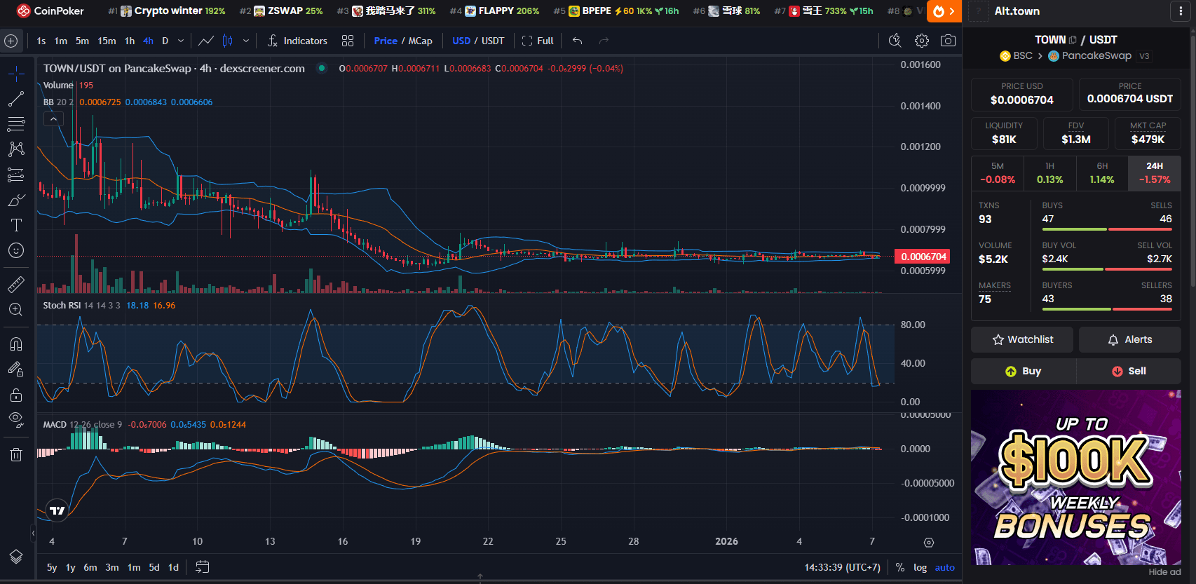
Task: Enter Full screen chart mode
Action: tap(538, 41)
